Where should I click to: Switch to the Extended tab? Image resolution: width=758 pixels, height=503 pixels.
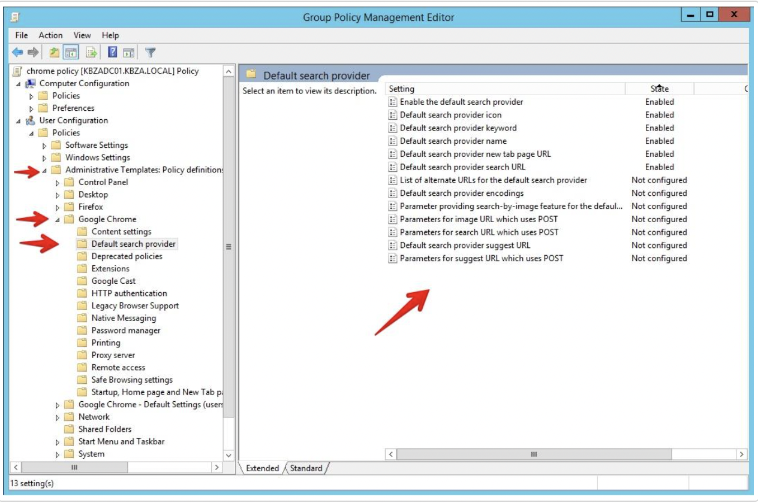tap(263, 468)
